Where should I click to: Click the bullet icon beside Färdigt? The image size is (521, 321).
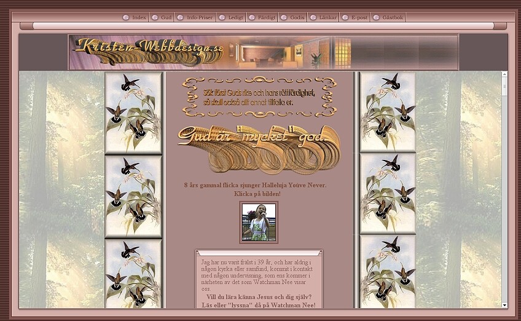pos(251,18)
